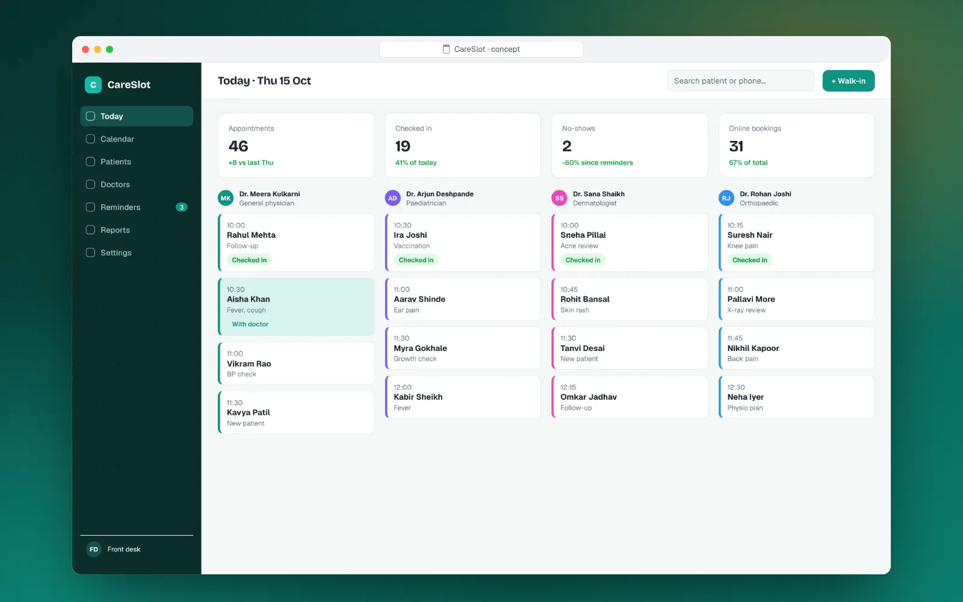Viewport: 963px width, 602px height.
Task: Click the Calendar sidebar icon
Action: point(90,139)
